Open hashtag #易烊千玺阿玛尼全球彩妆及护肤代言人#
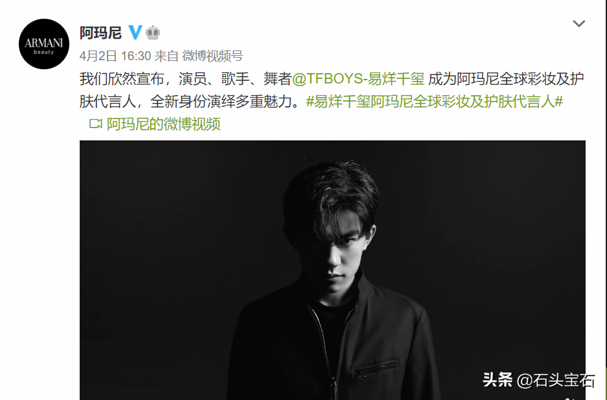This screenshot has height=400, width=607. (434, 102)
